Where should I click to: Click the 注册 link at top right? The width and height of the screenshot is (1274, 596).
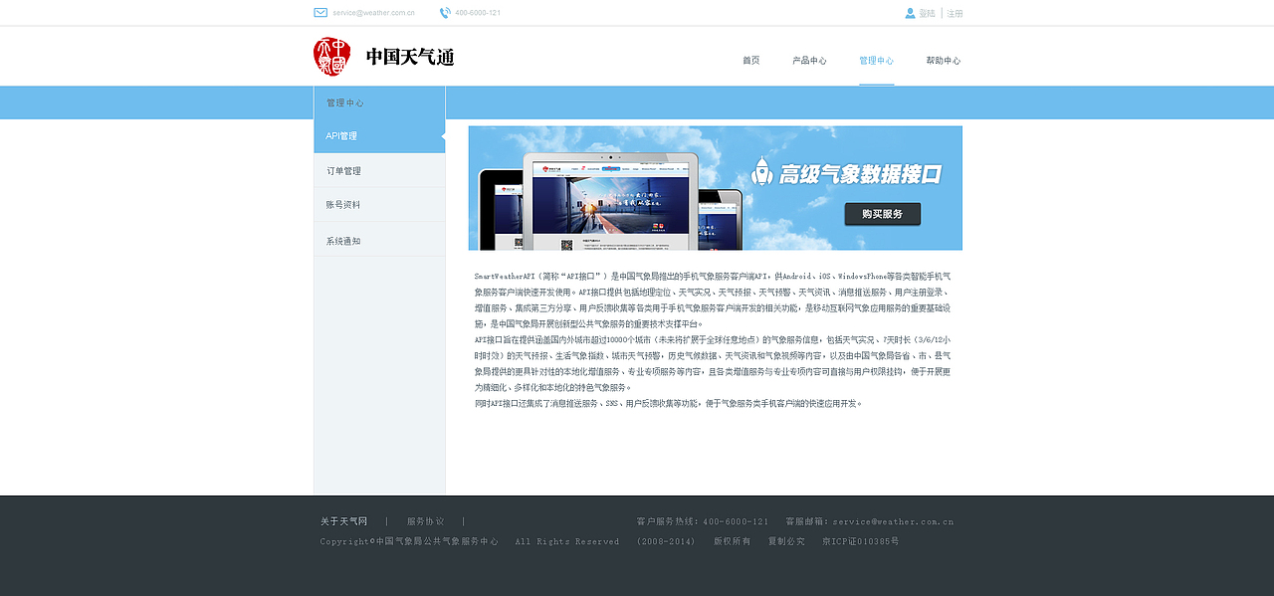click(953, 12)
